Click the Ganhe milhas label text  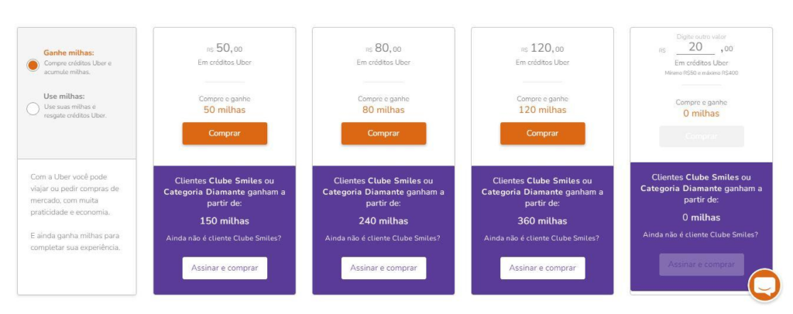pyautogui.click(x=69, y=53)
